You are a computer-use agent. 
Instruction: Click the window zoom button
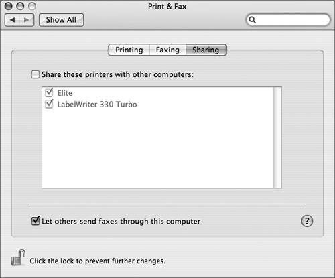tap(32, 6)
